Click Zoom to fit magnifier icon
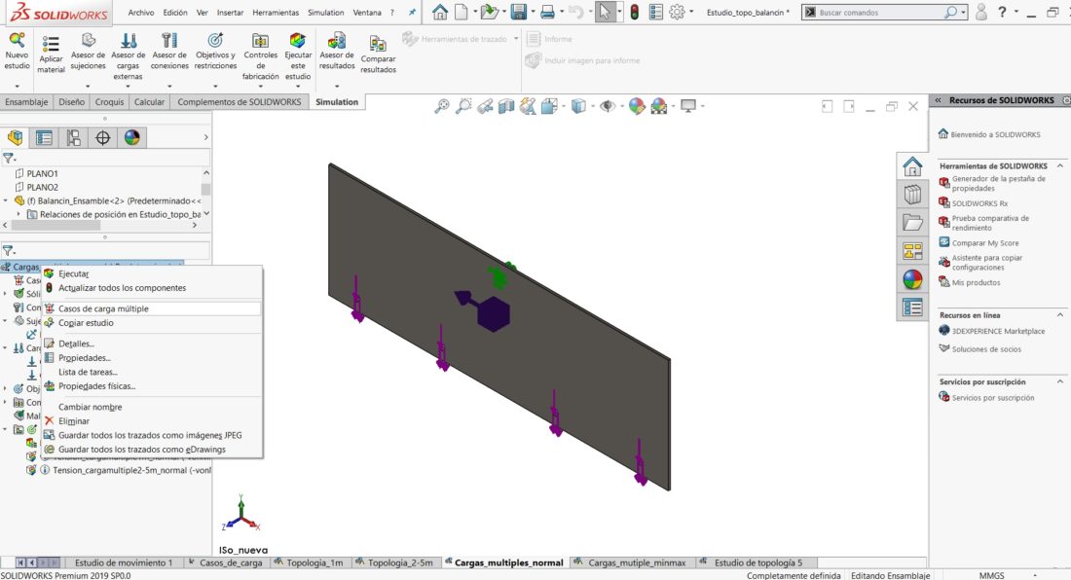The height and width of the screenshot is (580, 1071). point(442,106)
